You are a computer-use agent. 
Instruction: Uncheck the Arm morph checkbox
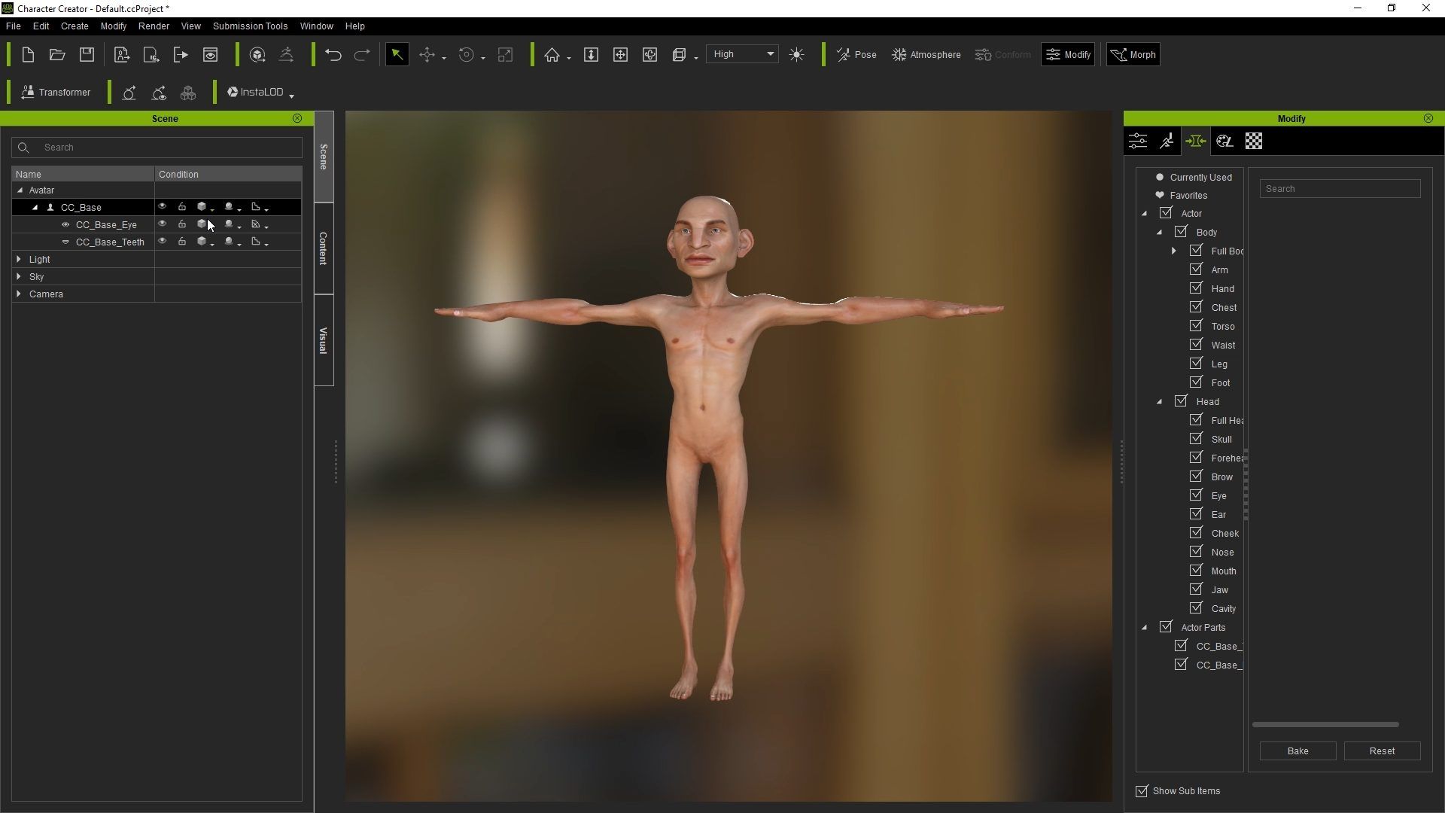click(1196, 269)
